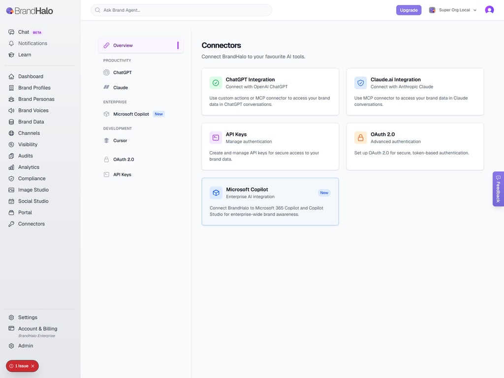Image resolution: width=504 pixels, height=378 pixels.
Task: Click the Dashboard home icon
Action: pyautogui.click(x=11, y=76)
